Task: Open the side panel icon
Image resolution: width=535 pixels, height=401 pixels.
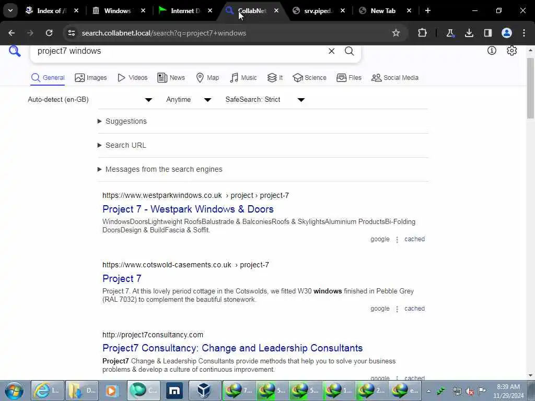Action: [x=488, y=33]
